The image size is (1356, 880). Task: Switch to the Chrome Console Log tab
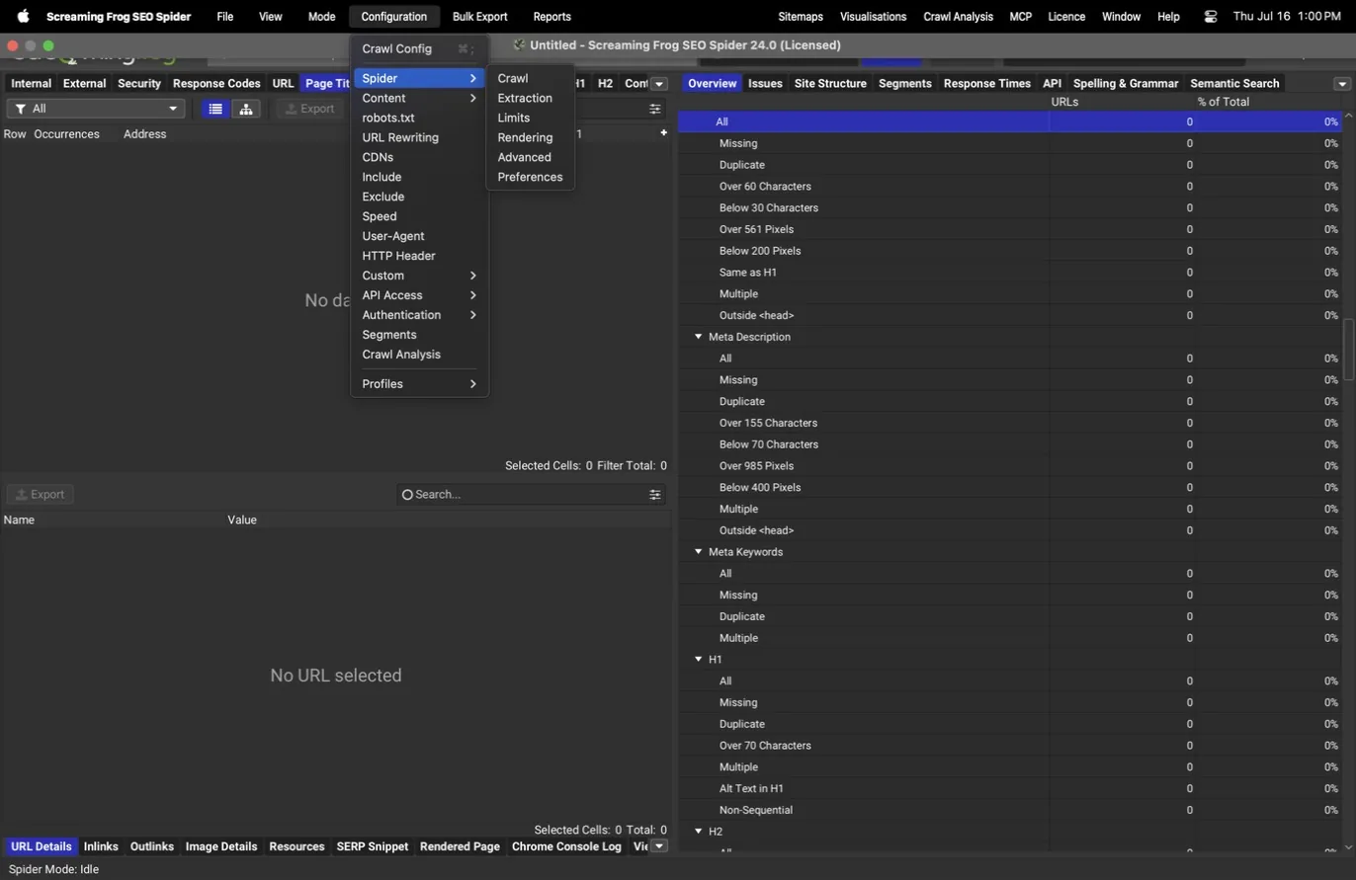coord(566,846)
